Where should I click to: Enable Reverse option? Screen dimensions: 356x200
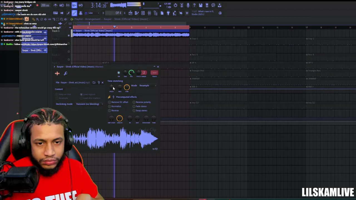pyautogui.click(x=113, y=111)
